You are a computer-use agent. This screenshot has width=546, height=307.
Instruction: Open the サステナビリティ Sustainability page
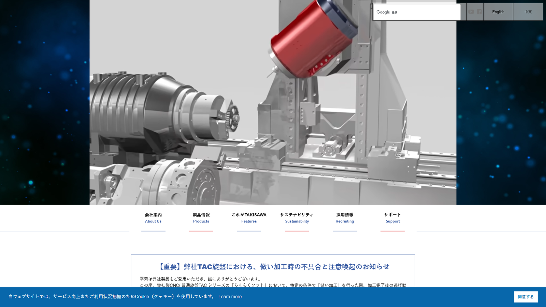(297, 218)
